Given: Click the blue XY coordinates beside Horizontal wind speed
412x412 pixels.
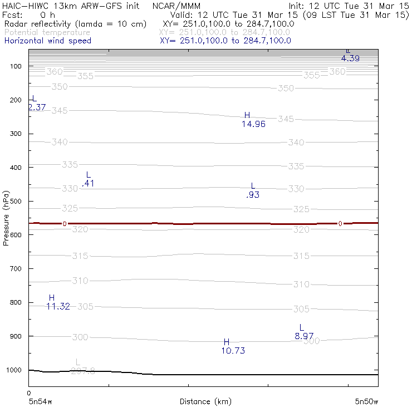Looking at the screenshot, I should click(225, 41).
